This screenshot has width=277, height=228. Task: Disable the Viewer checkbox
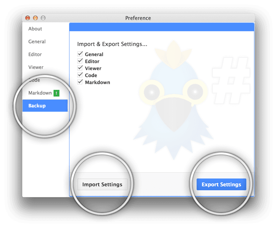pyautogui.click(x=80, y=68)
